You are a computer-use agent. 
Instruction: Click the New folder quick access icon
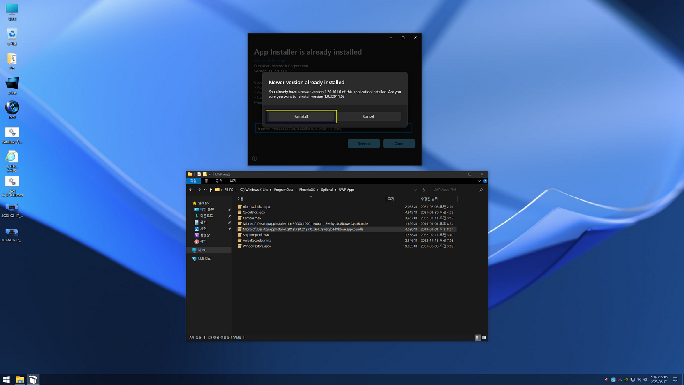pos(205,174)
